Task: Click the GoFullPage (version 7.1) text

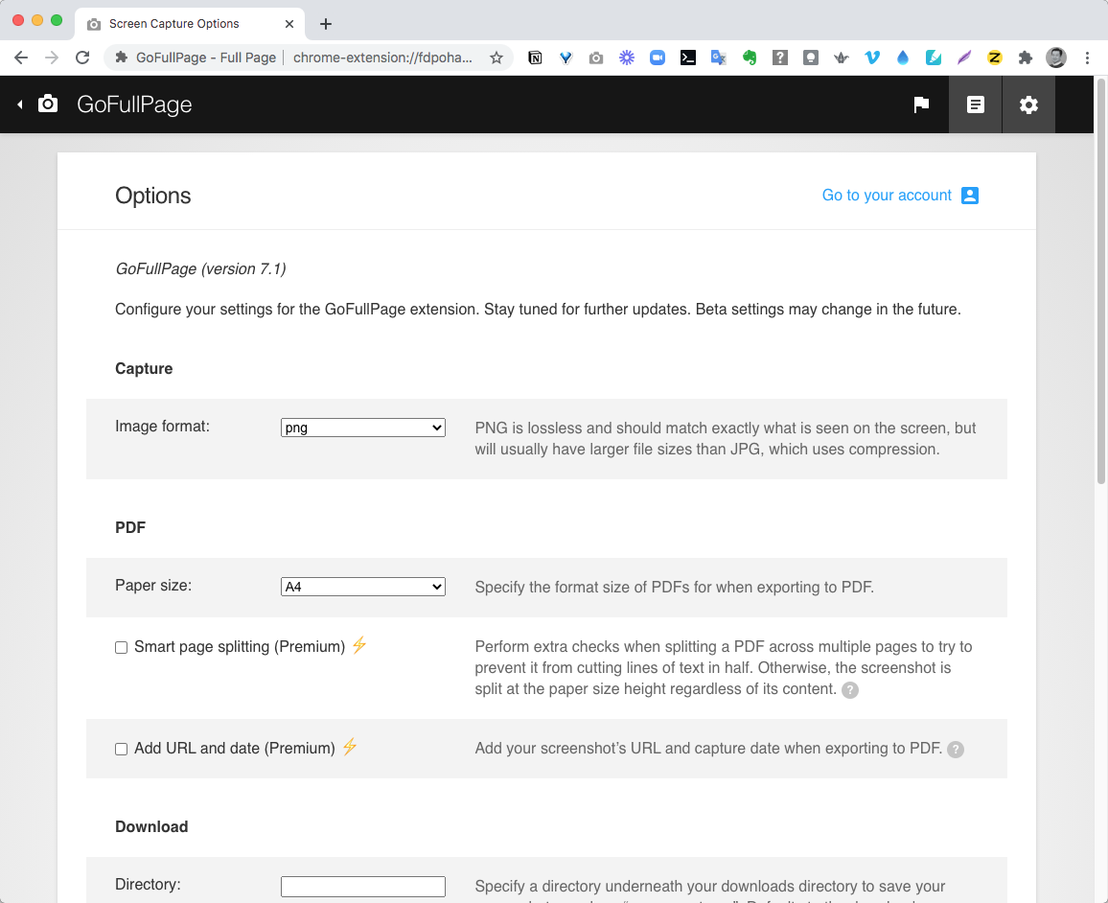Action: [x=200, y=269]
